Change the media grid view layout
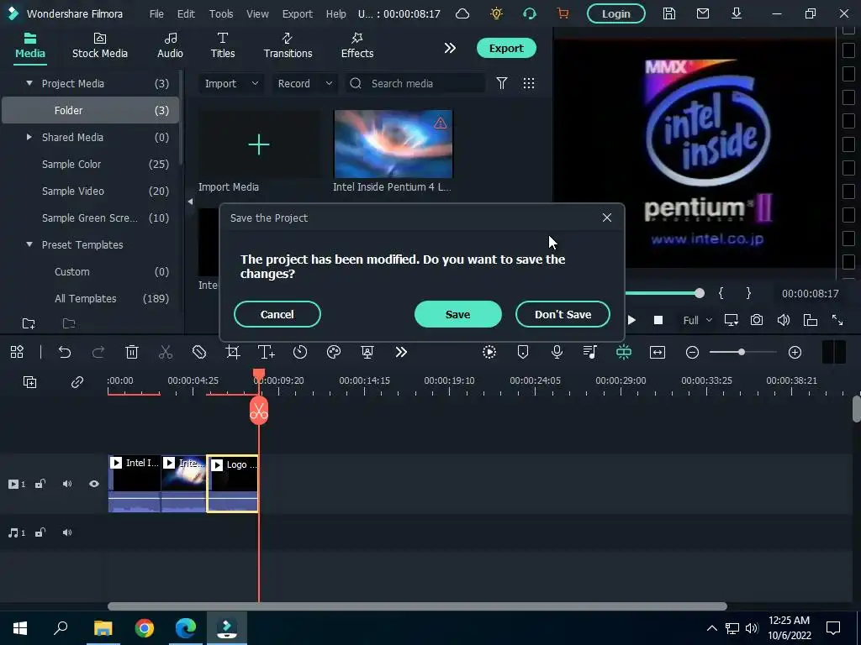 [x=528, y=83]
